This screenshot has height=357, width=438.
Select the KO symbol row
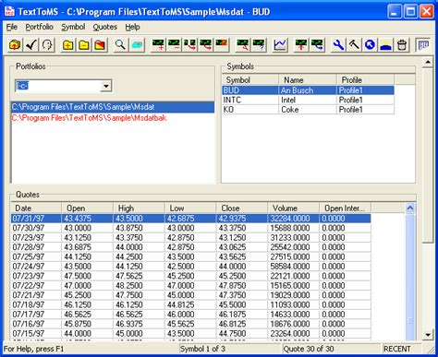(x=308, y=110)
